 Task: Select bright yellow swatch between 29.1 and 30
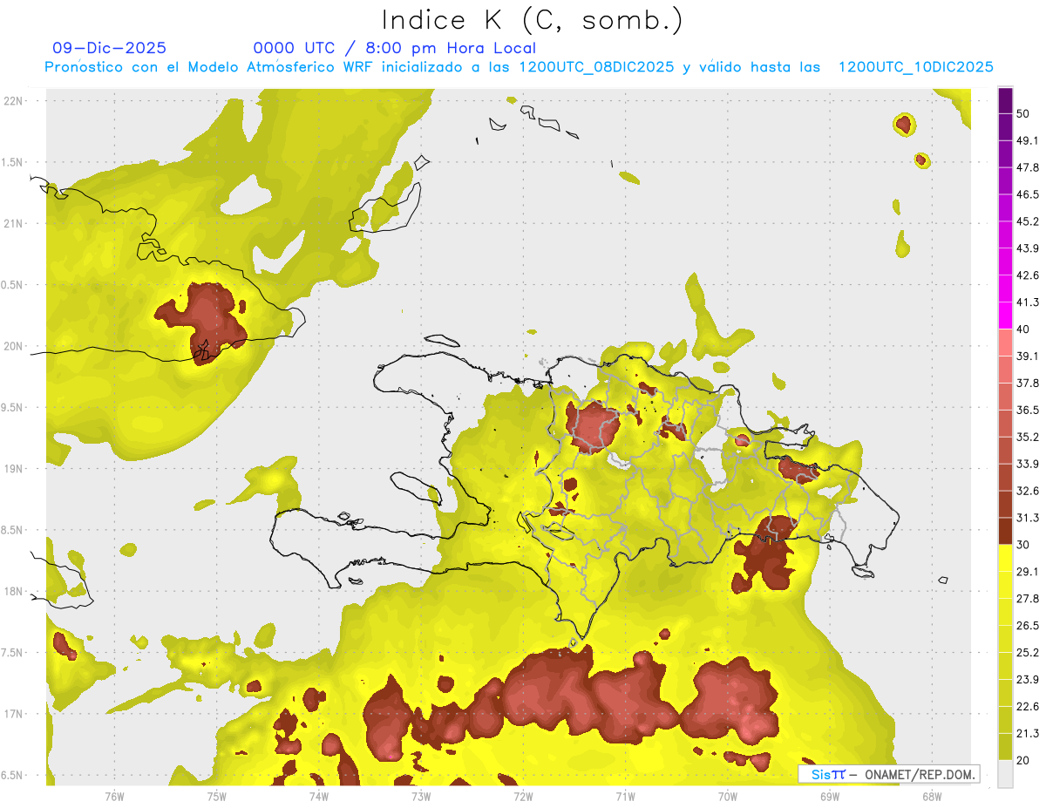coord(1006,558)
